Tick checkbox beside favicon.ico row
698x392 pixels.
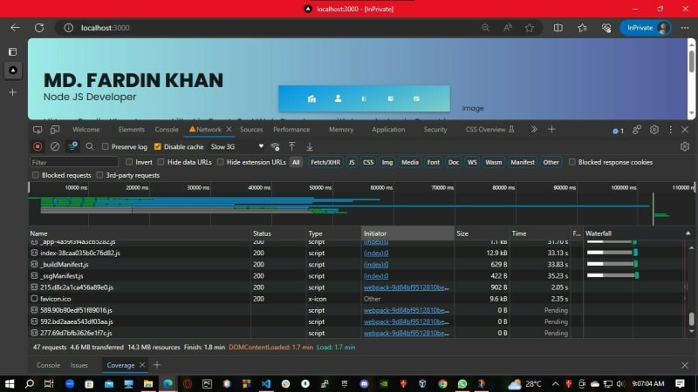click(x=34, y=299)
